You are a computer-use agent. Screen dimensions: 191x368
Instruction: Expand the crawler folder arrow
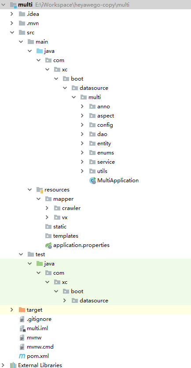click(47, 208)
